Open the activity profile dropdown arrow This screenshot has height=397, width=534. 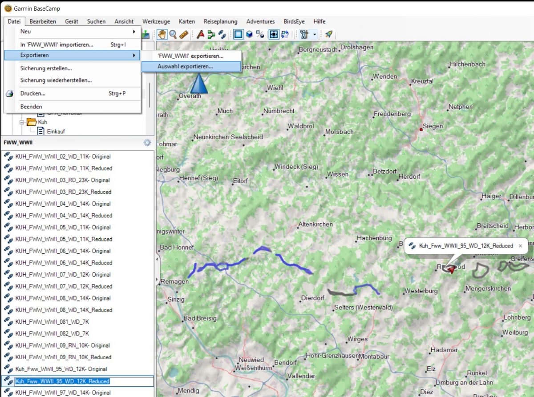click(315, 34)
